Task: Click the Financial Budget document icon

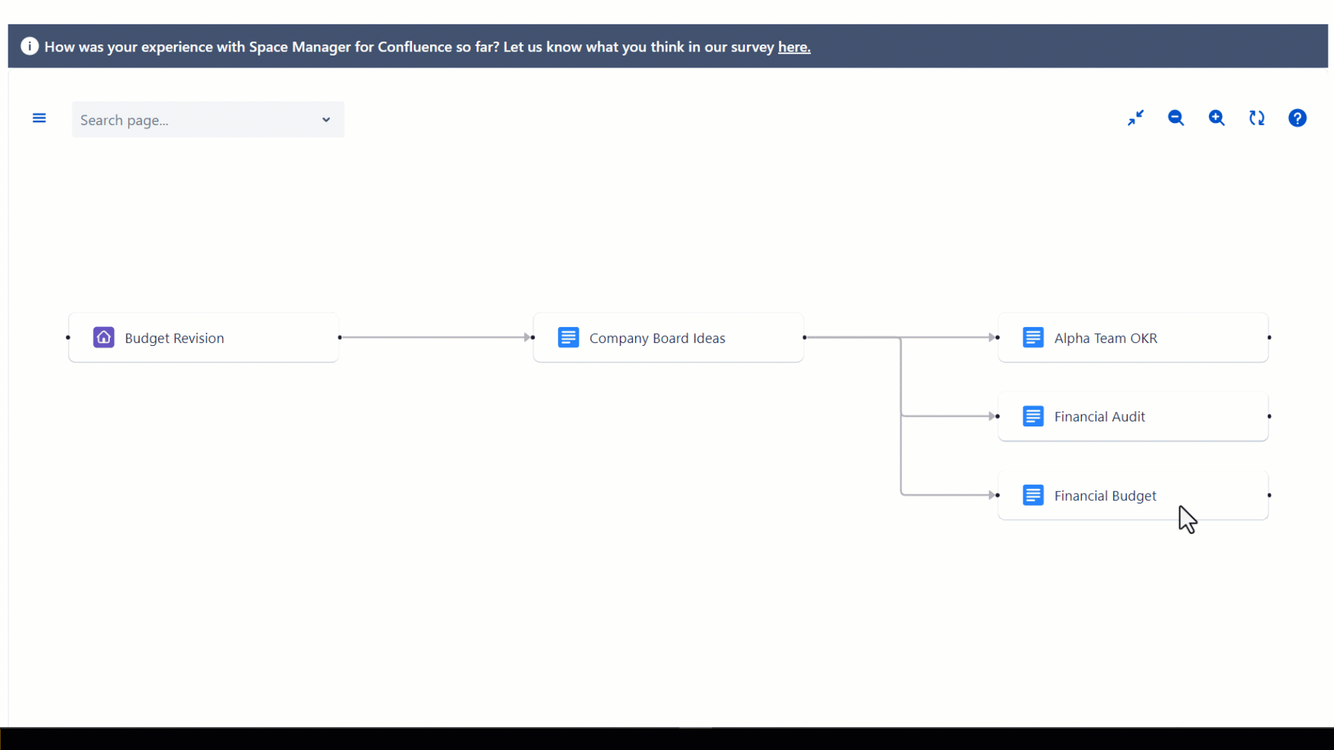Action: coord(1032,495)
